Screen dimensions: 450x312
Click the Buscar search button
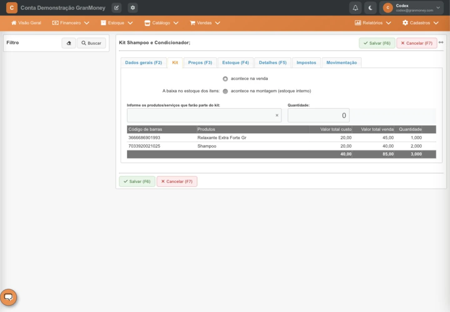91,43
